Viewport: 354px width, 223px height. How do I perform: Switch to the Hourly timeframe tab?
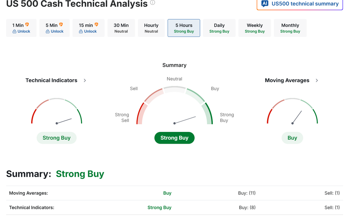[151, 28]
